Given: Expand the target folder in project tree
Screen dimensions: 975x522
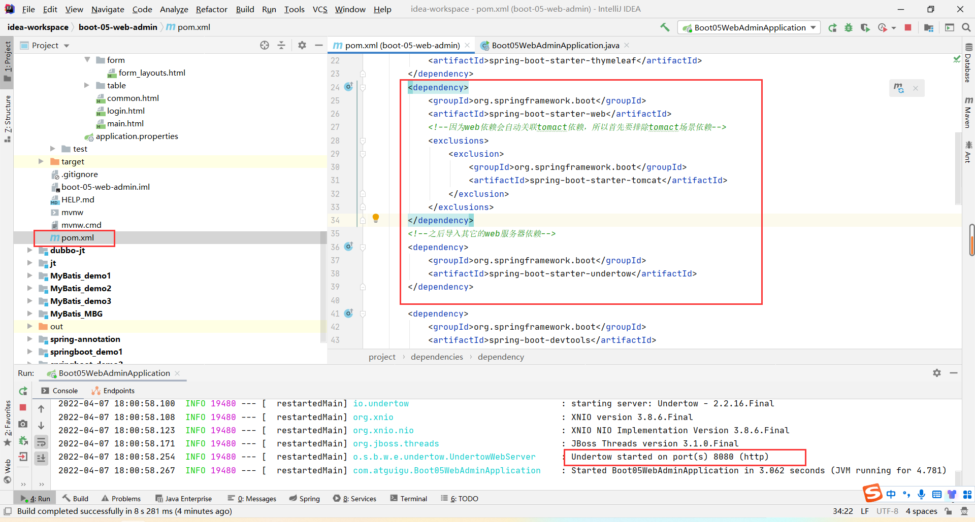Looking at the screenshot, I should point(41,161).
